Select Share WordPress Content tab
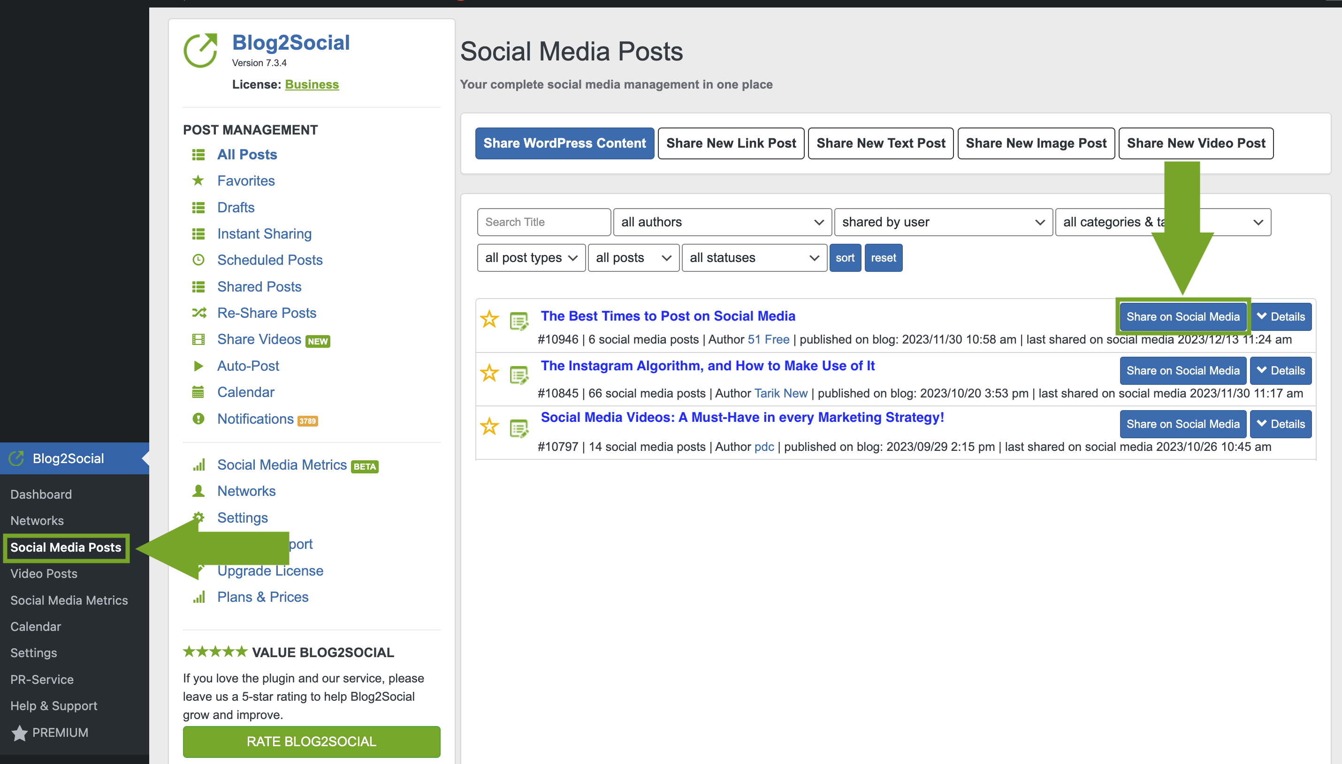Viewport: 1342px width, 764px height. [564, 143]
